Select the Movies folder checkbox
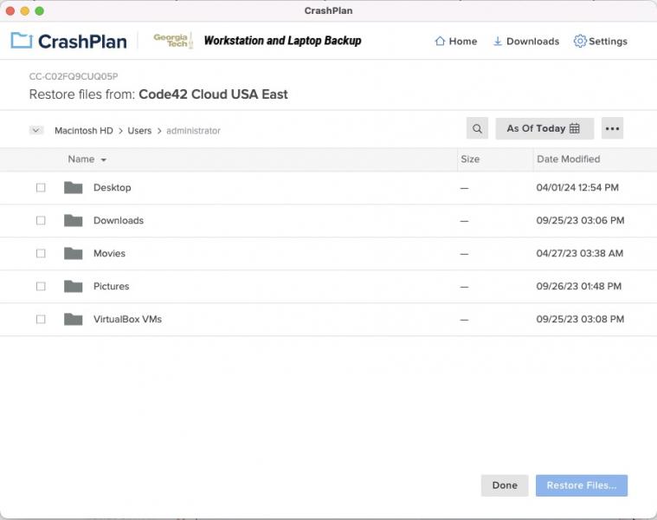The width and height of the screenshot is (657, 520). [x=41, y=253]
